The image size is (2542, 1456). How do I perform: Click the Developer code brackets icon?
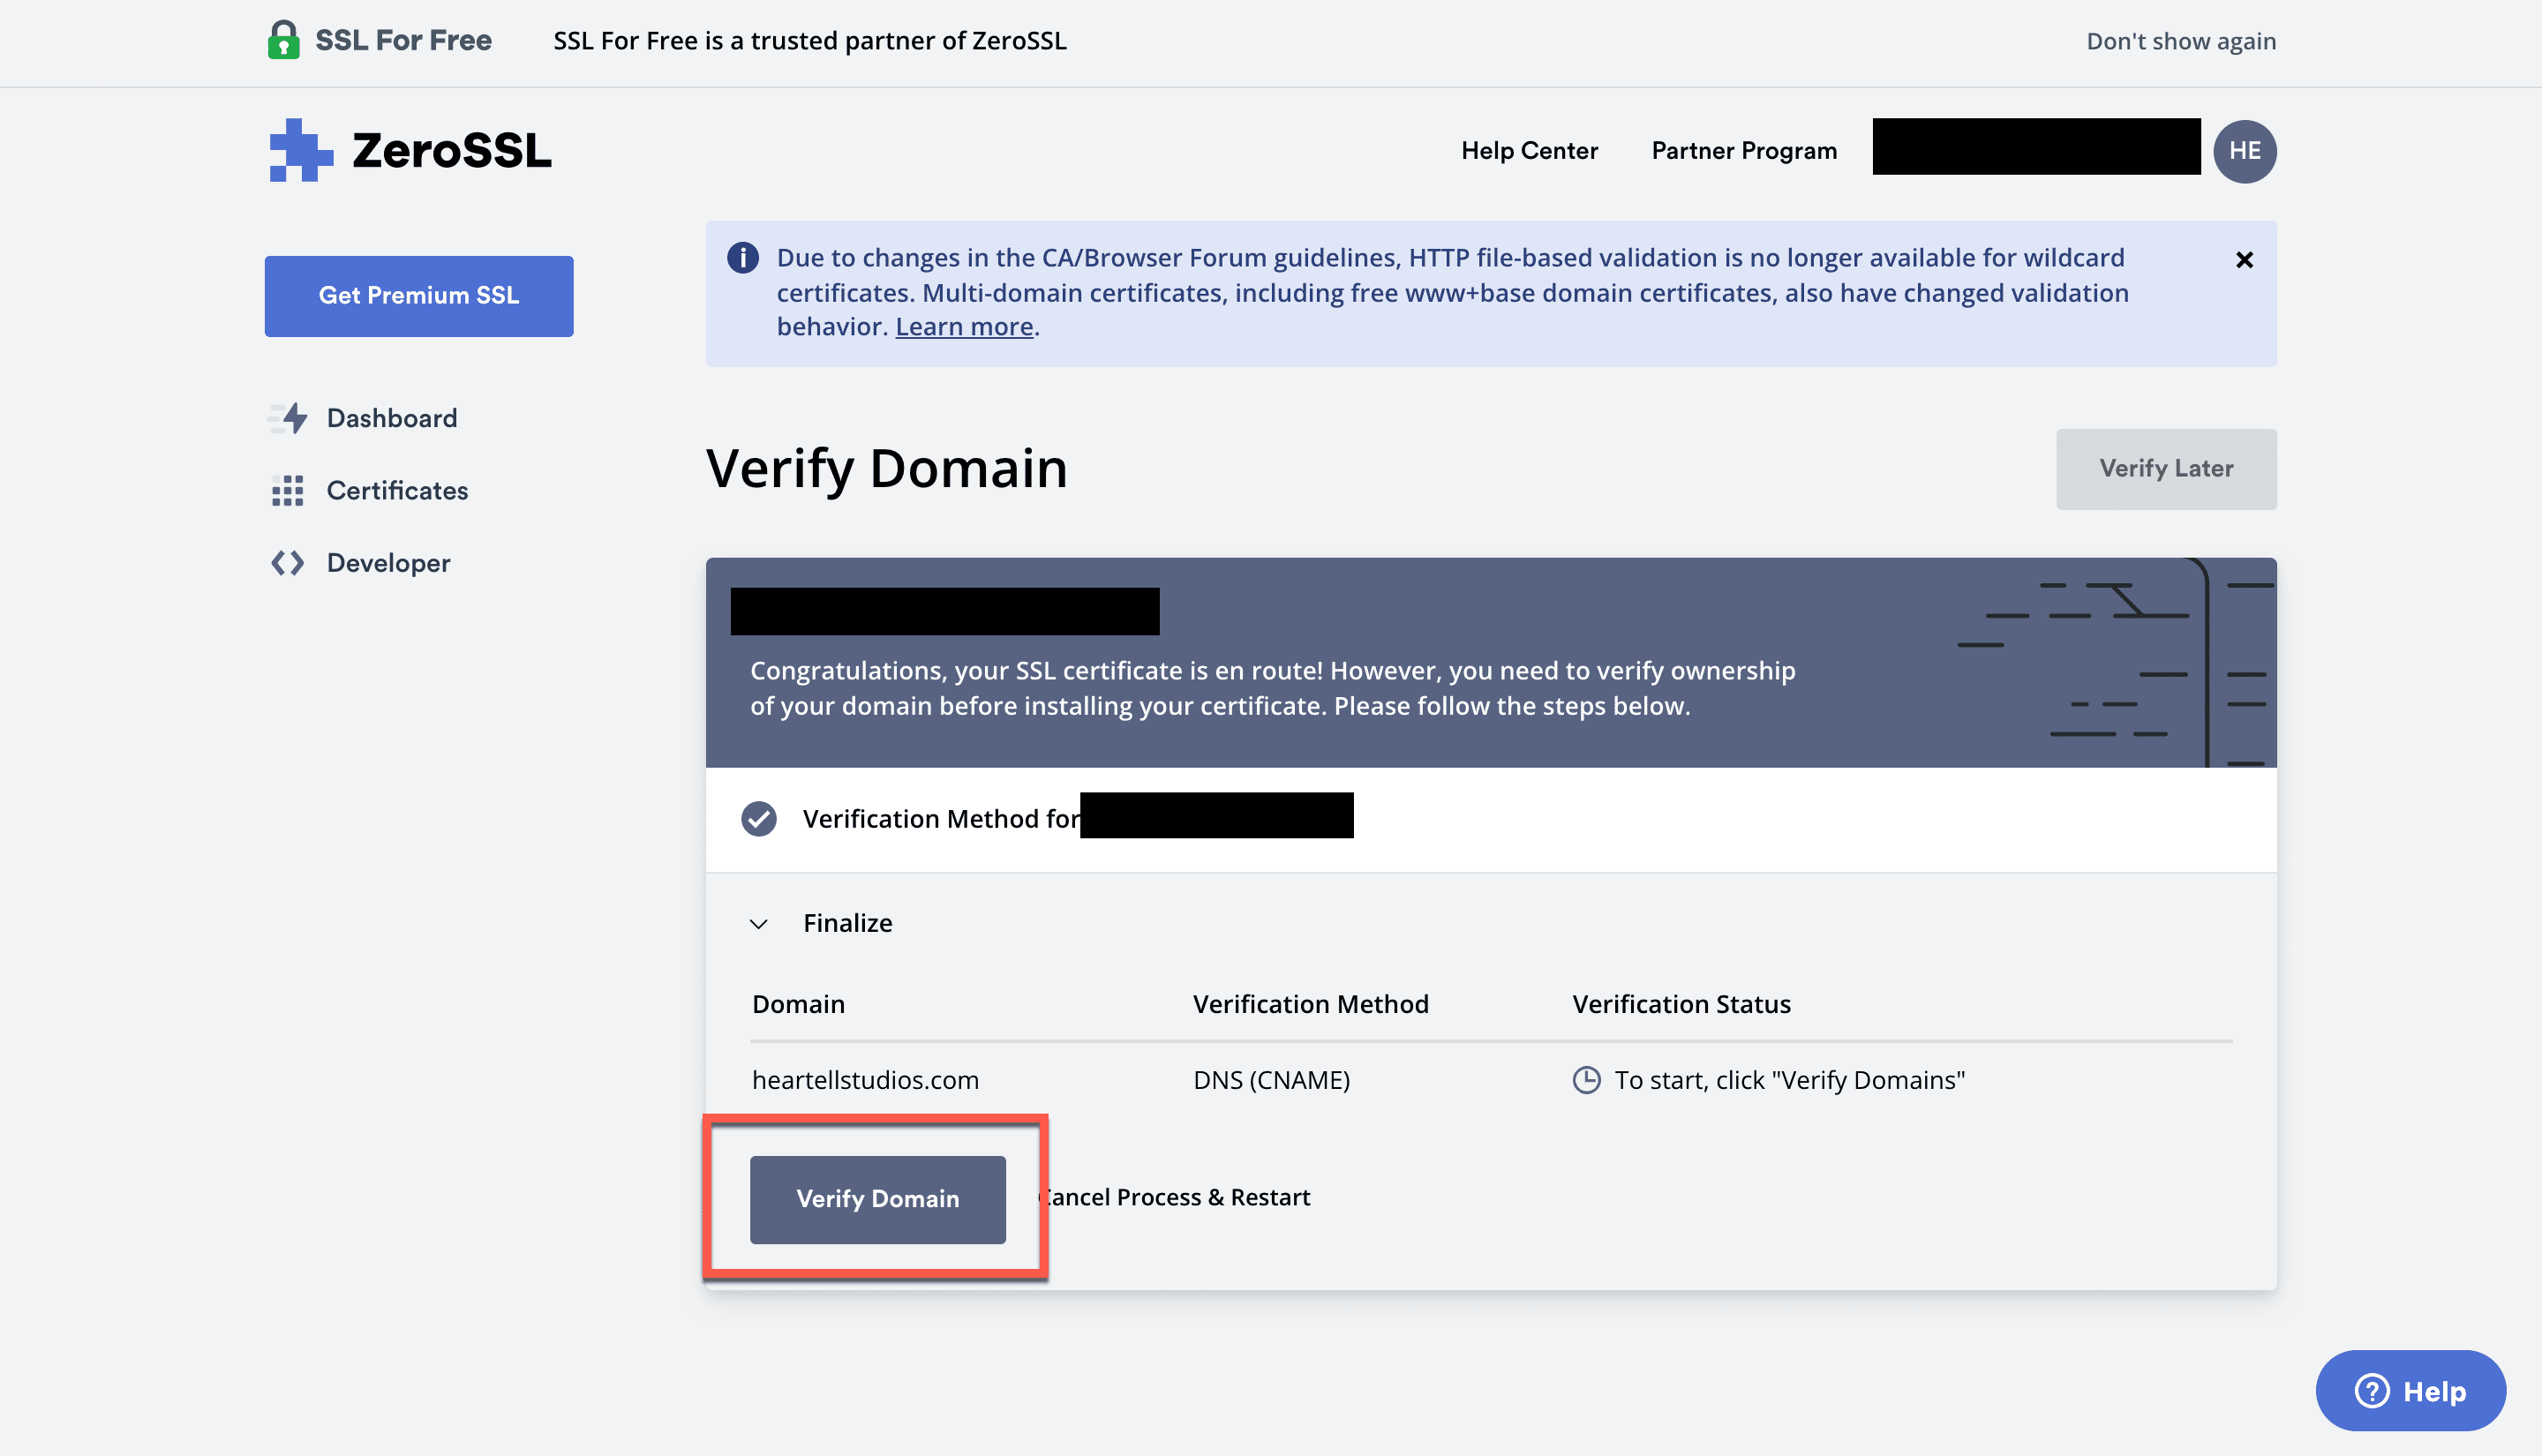pos(288,563)
